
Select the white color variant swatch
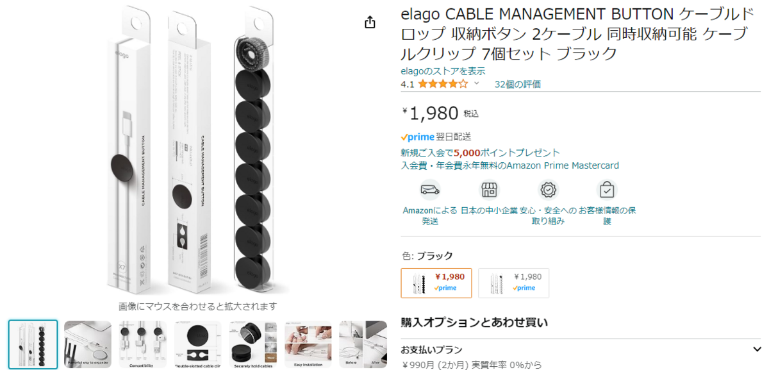click(513, 283)
